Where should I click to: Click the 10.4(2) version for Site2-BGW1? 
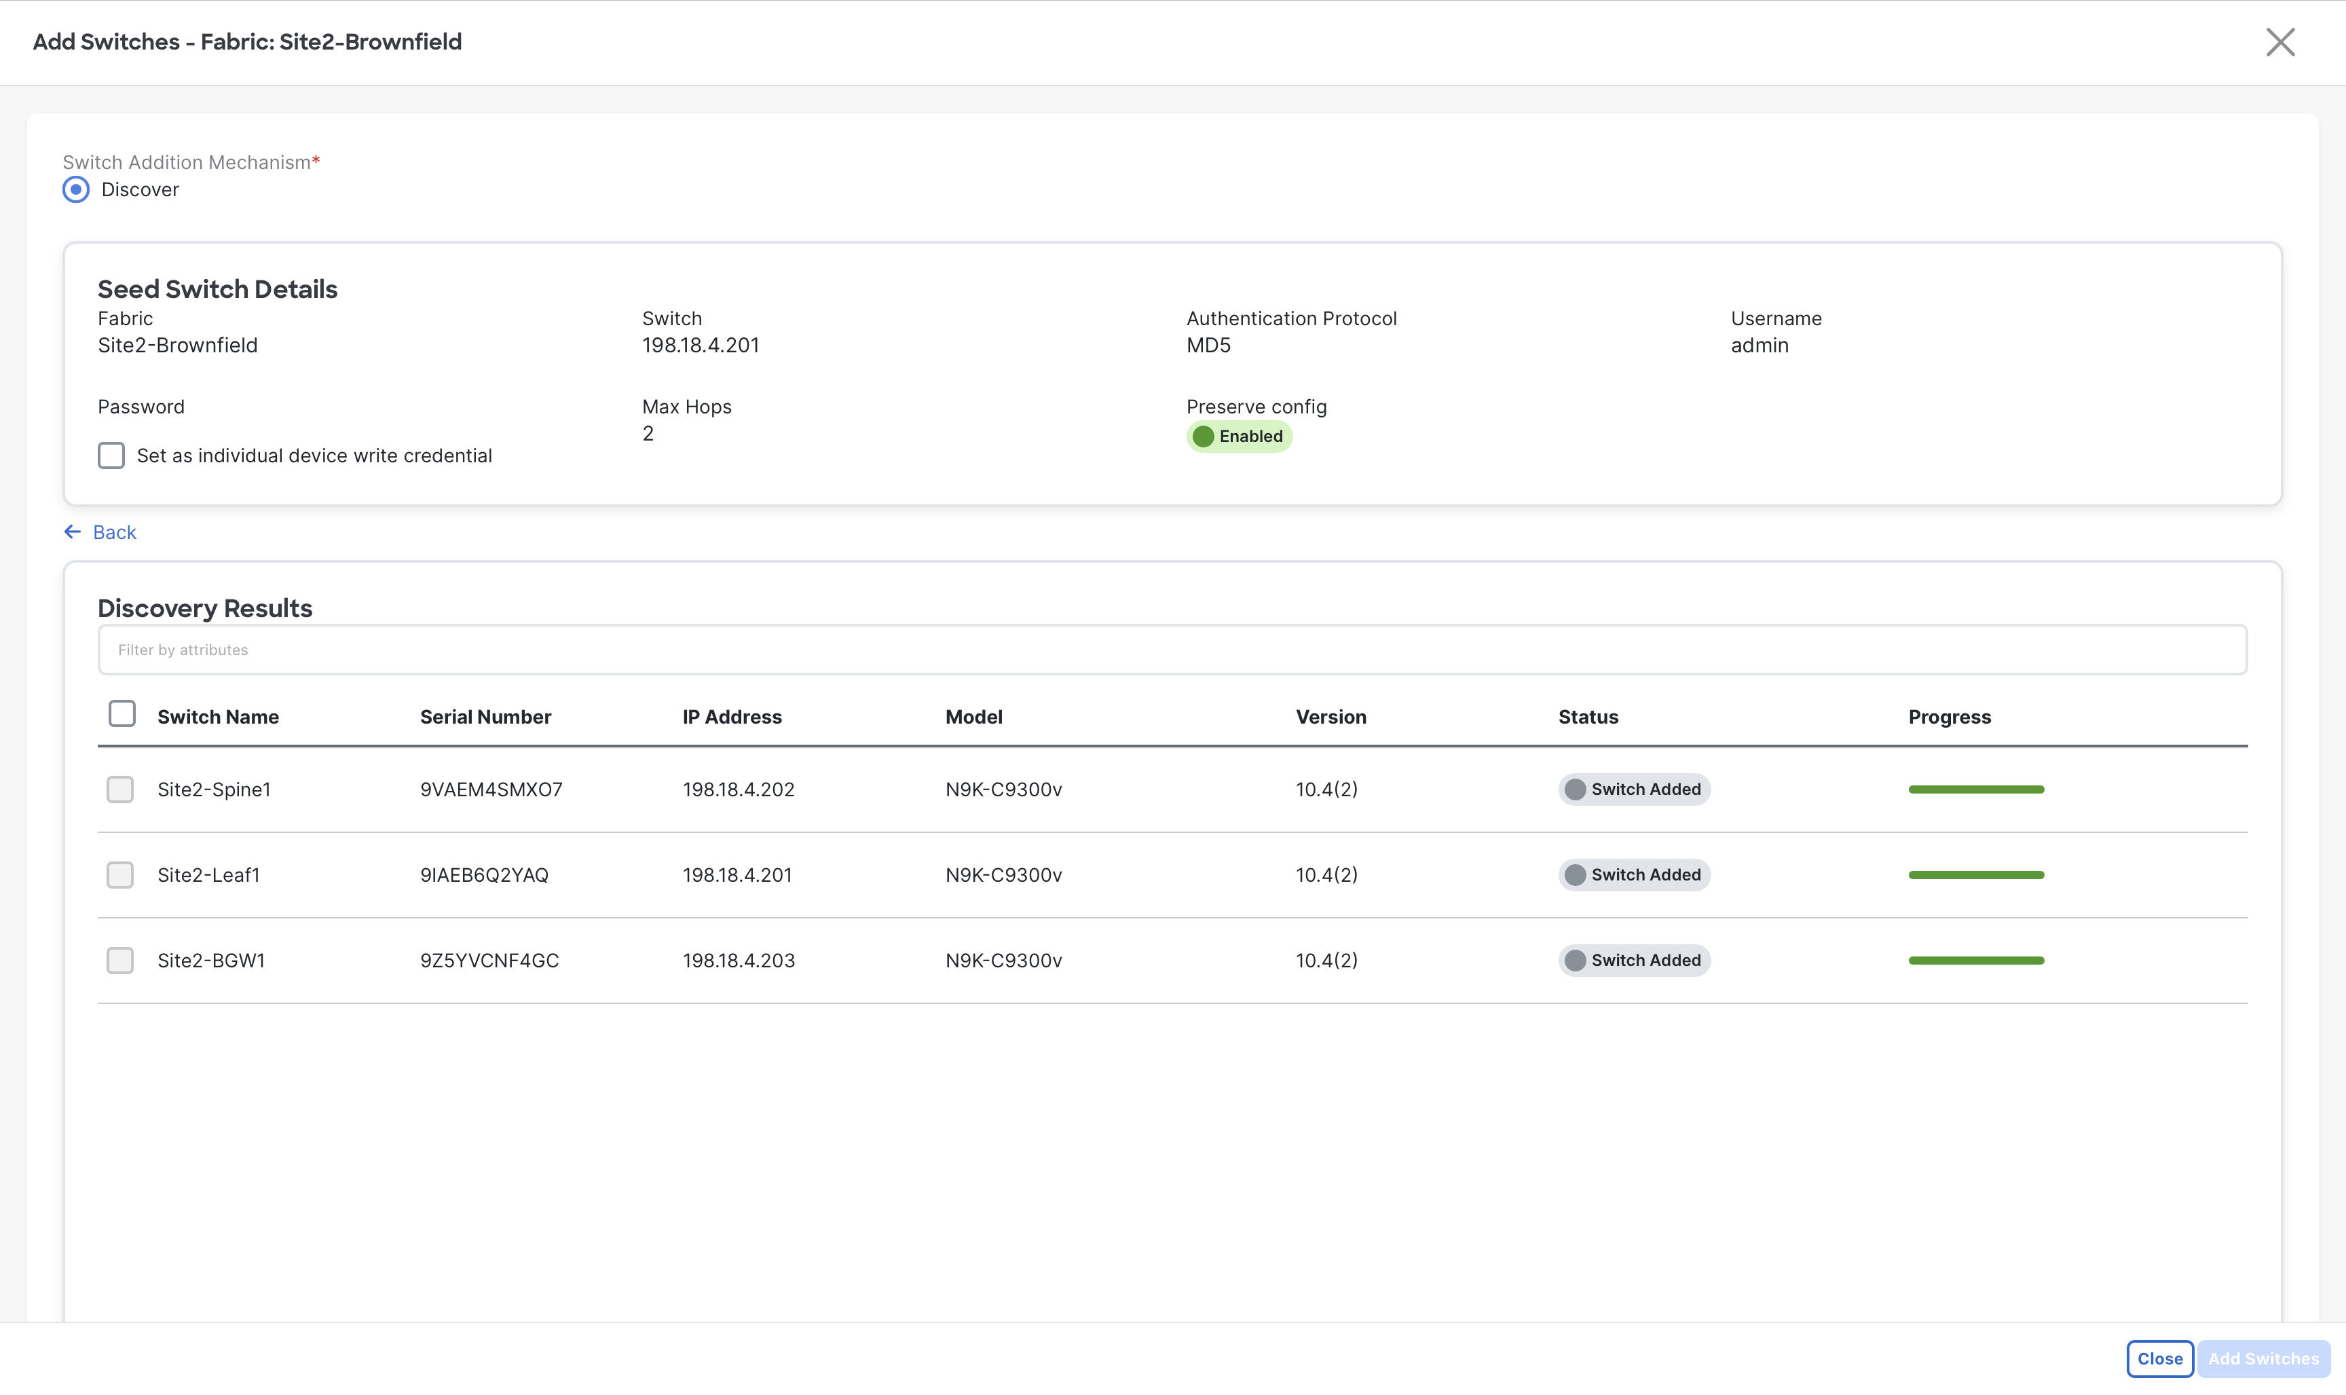[x=1326, y=961]
